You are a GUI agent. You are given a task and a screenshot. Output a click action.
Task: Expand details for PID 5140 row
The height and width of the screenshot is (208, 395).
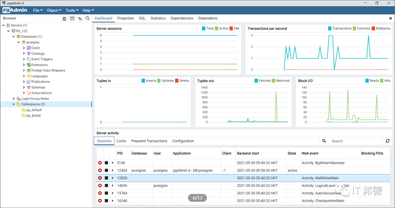(113, 163)
